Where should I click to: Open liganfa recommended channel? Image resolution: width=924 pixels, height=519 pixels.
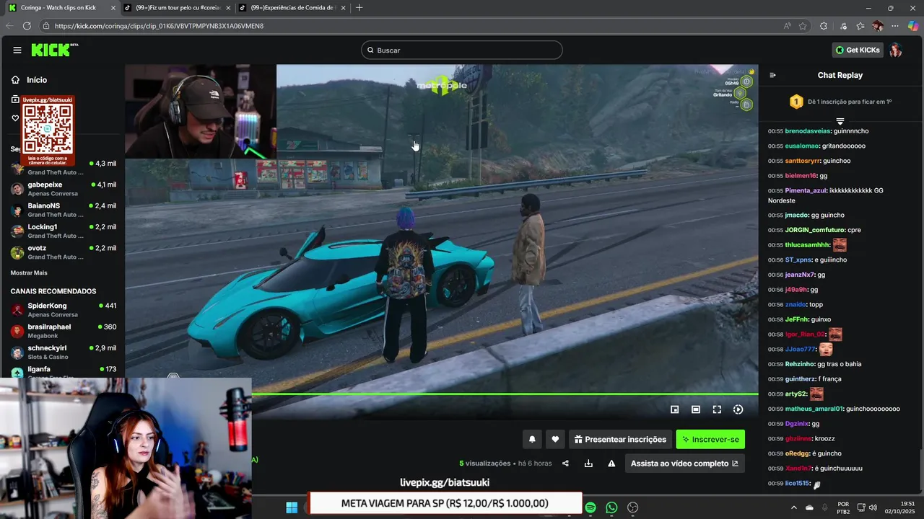[x=64, y=371]
